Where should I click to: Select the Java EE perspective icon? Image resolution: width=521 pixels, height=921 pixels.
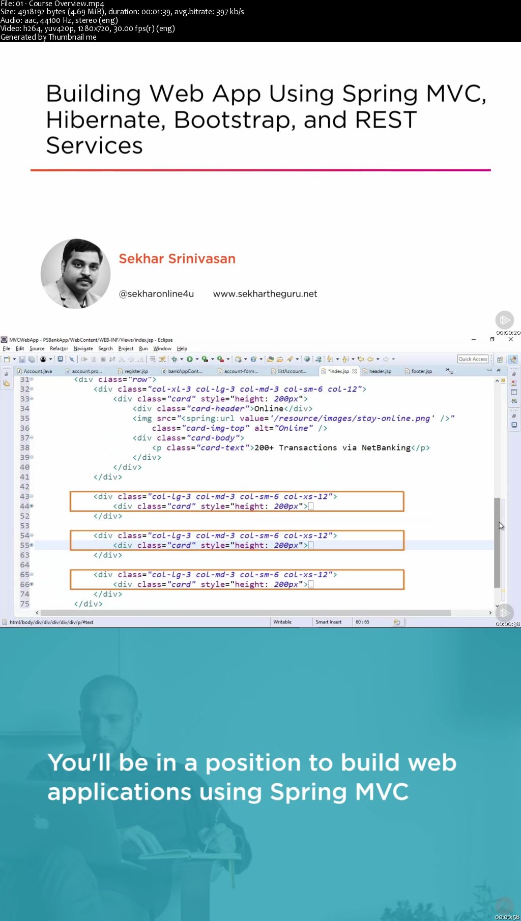[513, 359]
